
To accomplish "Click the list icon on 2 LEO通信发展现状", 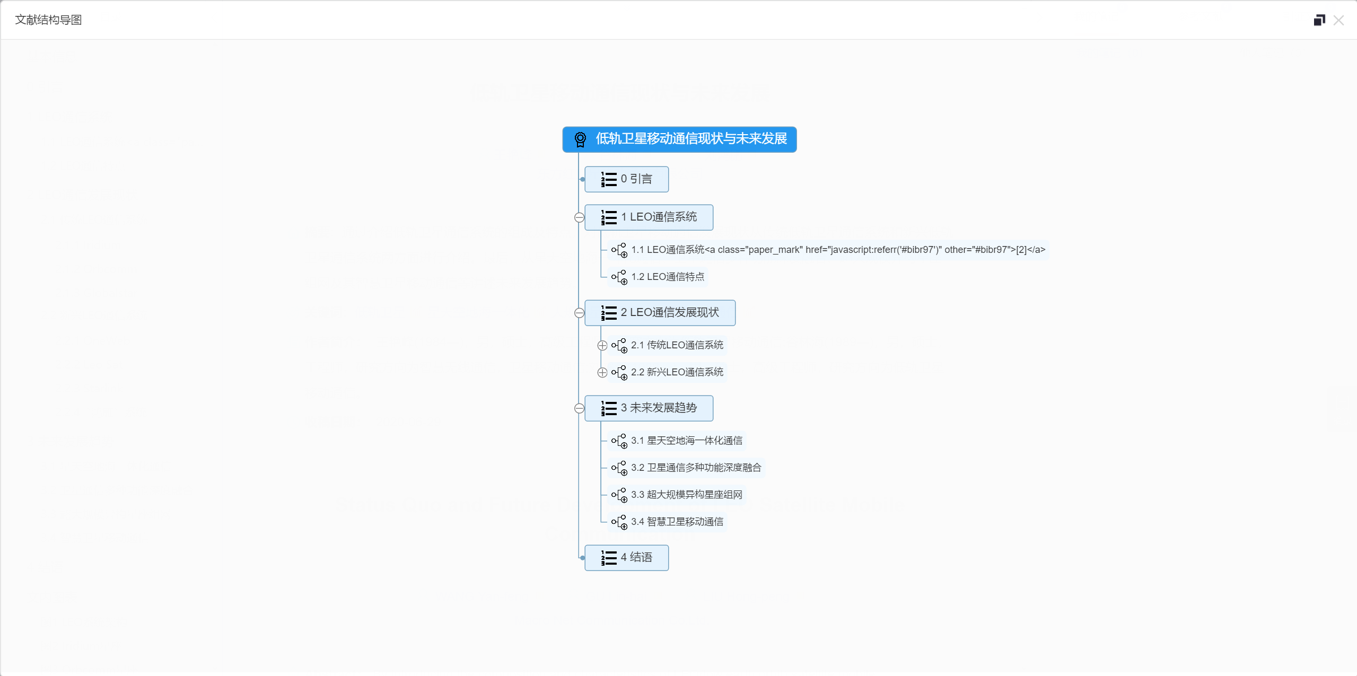I will point(608,313).
